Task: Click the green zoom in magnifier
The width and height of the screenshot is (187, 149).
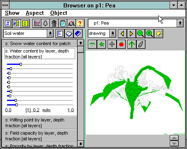Action: pos(150,34)
